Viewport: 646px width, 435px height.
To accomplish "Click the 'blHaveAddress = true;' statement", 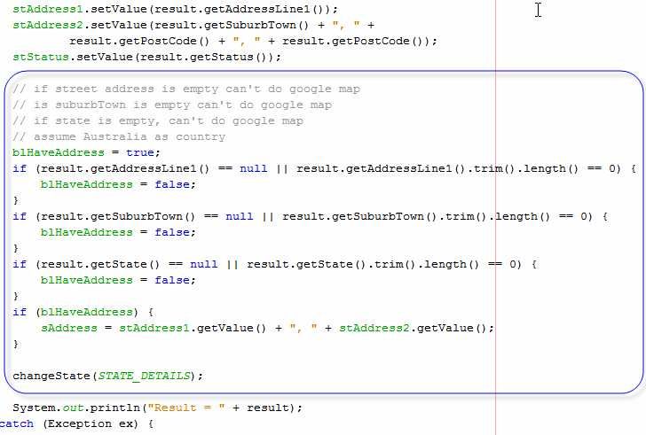I will click(x=86, y=152).
